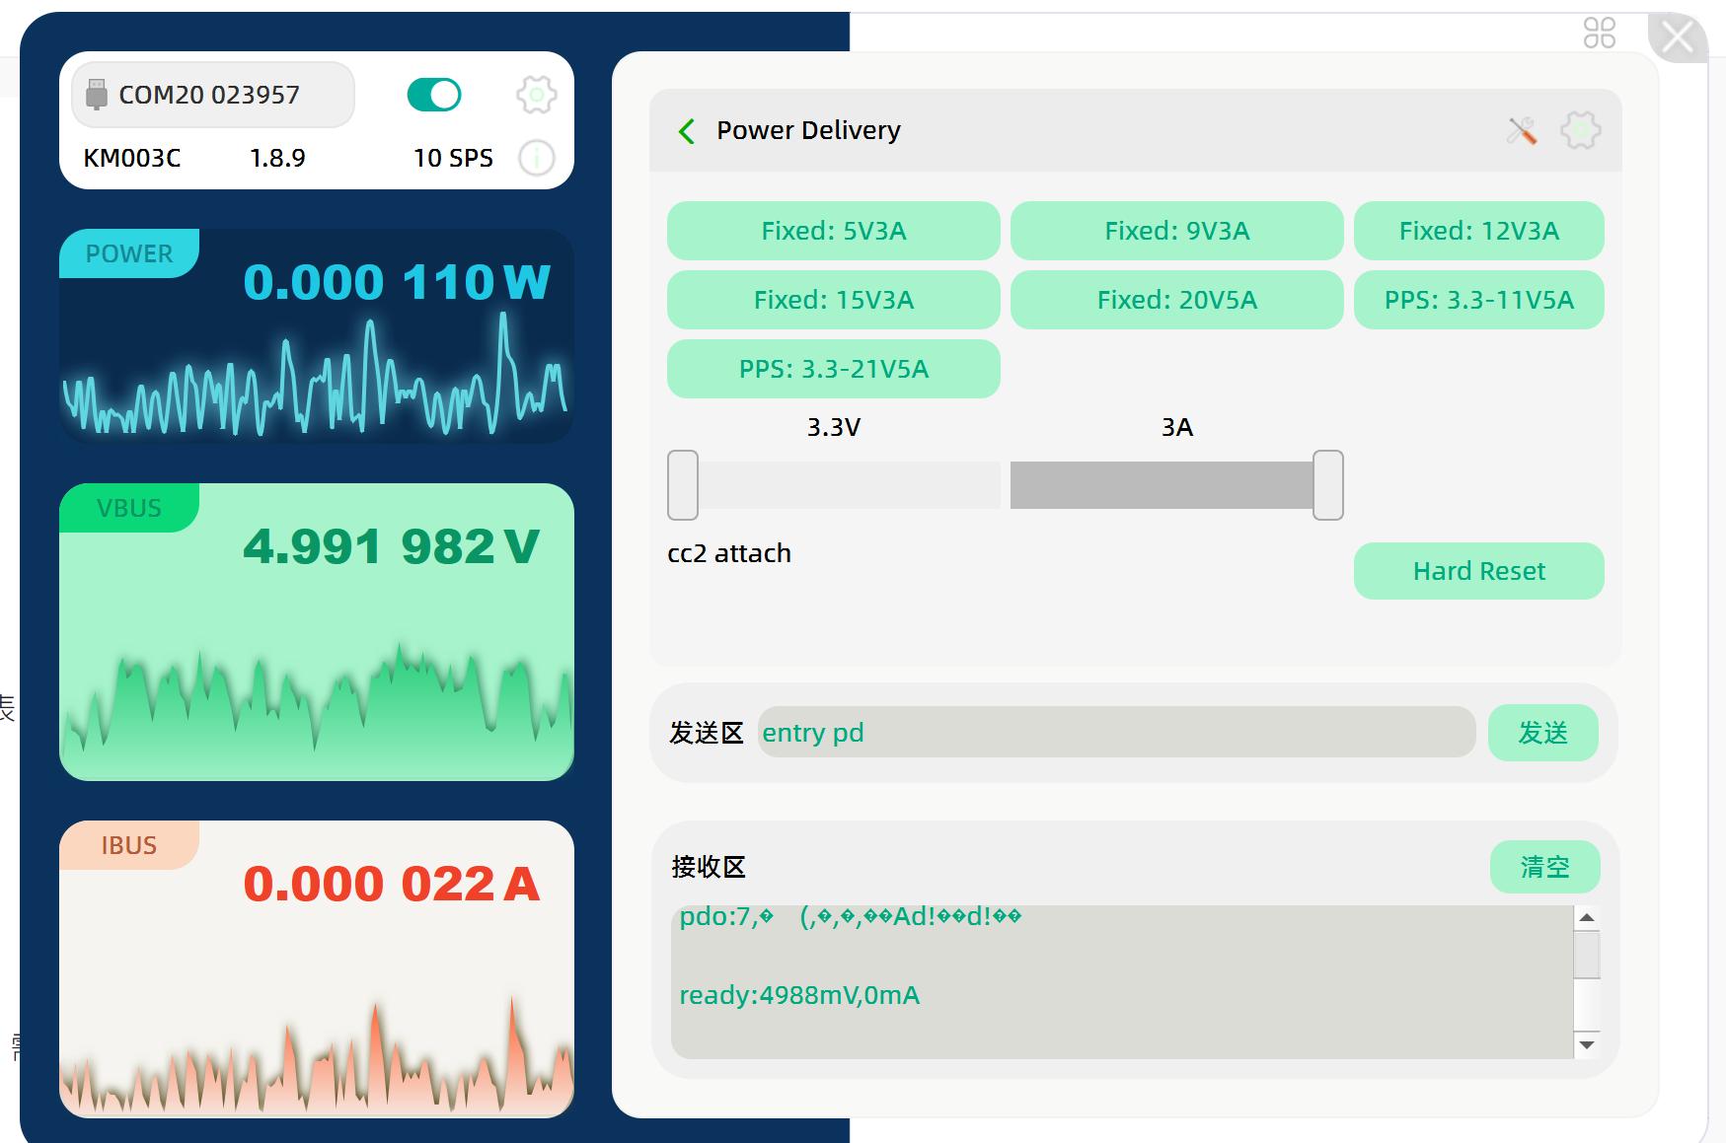Viewport: 1726px width, 1143px height.
Task: Request Fixed: 12V3A profile
Action: 1478,231
